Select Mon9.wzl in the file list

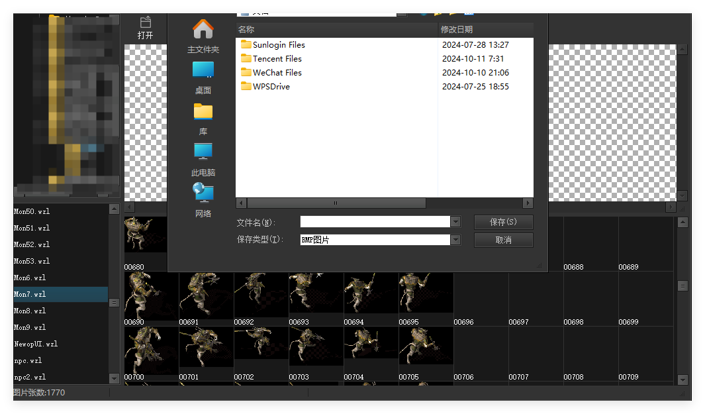[61, 328]
